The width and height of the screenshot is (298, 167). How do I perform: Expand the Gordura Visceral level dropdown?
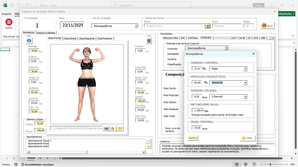click(245, 97)
